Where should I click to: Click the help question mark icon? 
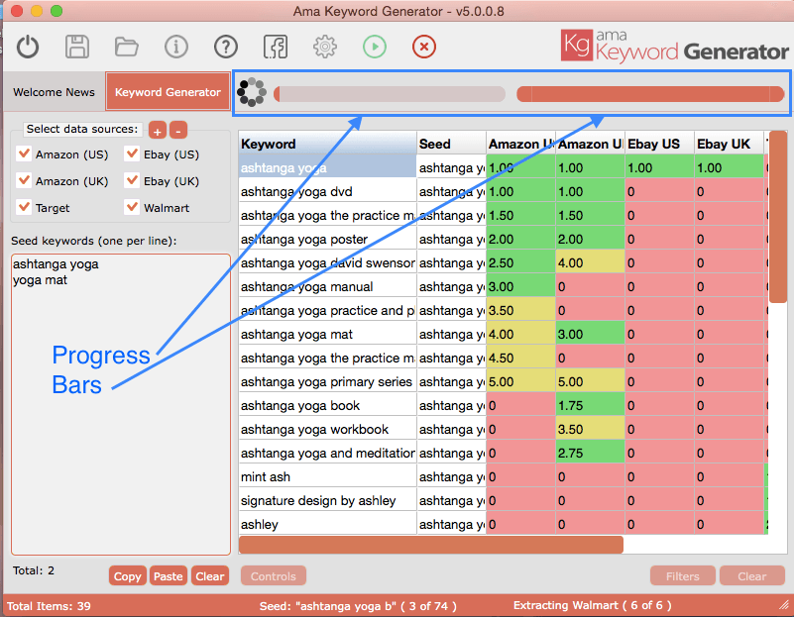coord(226,47)
